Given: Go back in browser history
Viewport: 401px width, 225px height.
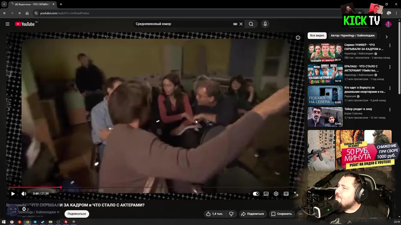Looking at the screenshot, I should pos(4,13).
